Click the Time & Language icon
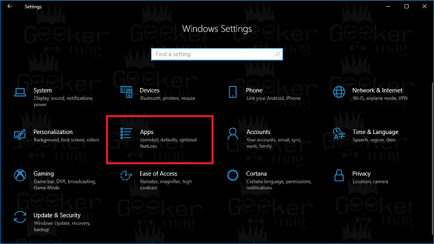This screenshot has height=244, width=434. pyautogui.click(x=339, y=134)
